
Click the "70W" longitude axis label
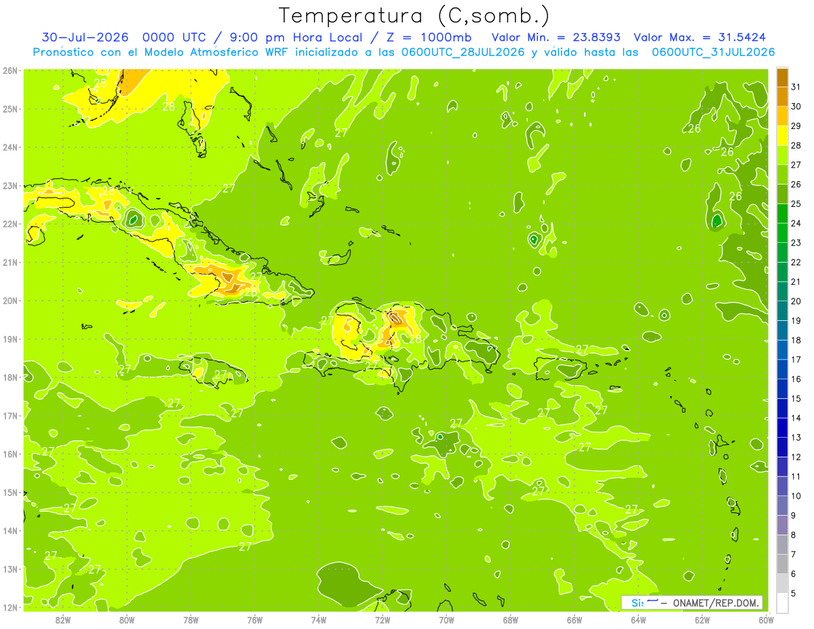pos(446,620)
